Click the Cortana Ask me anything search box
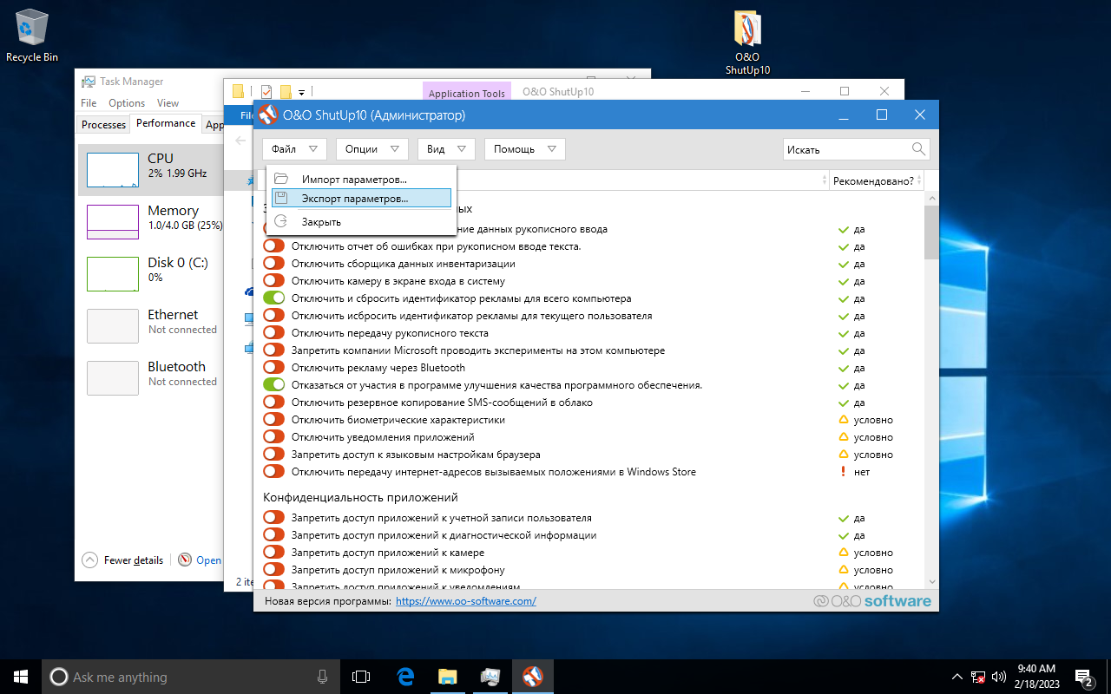This screenshot has width=1111, height=694. coord(191,677)
